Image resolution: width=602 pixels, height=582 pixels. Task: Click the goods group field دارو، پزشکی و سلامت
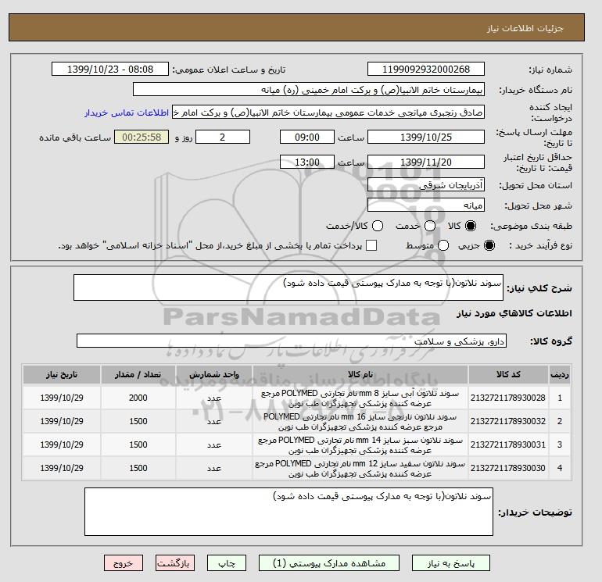click(292, 341)
